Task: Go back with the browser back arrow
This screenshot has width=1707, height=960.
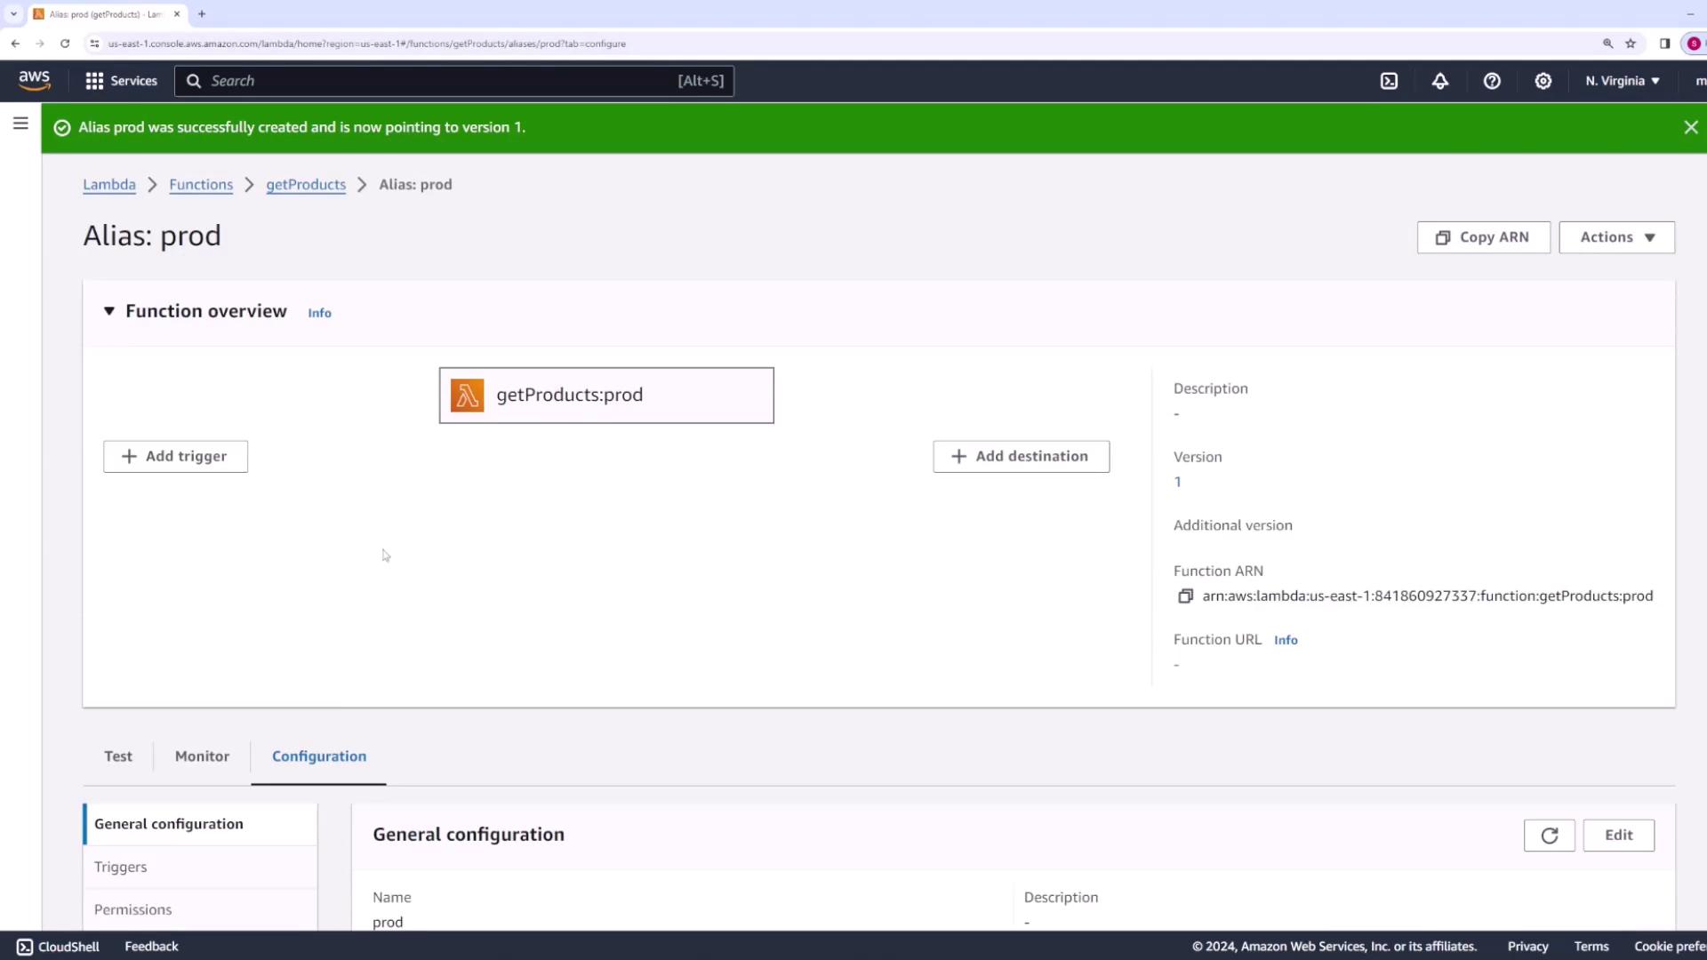Action: [15, 44]
